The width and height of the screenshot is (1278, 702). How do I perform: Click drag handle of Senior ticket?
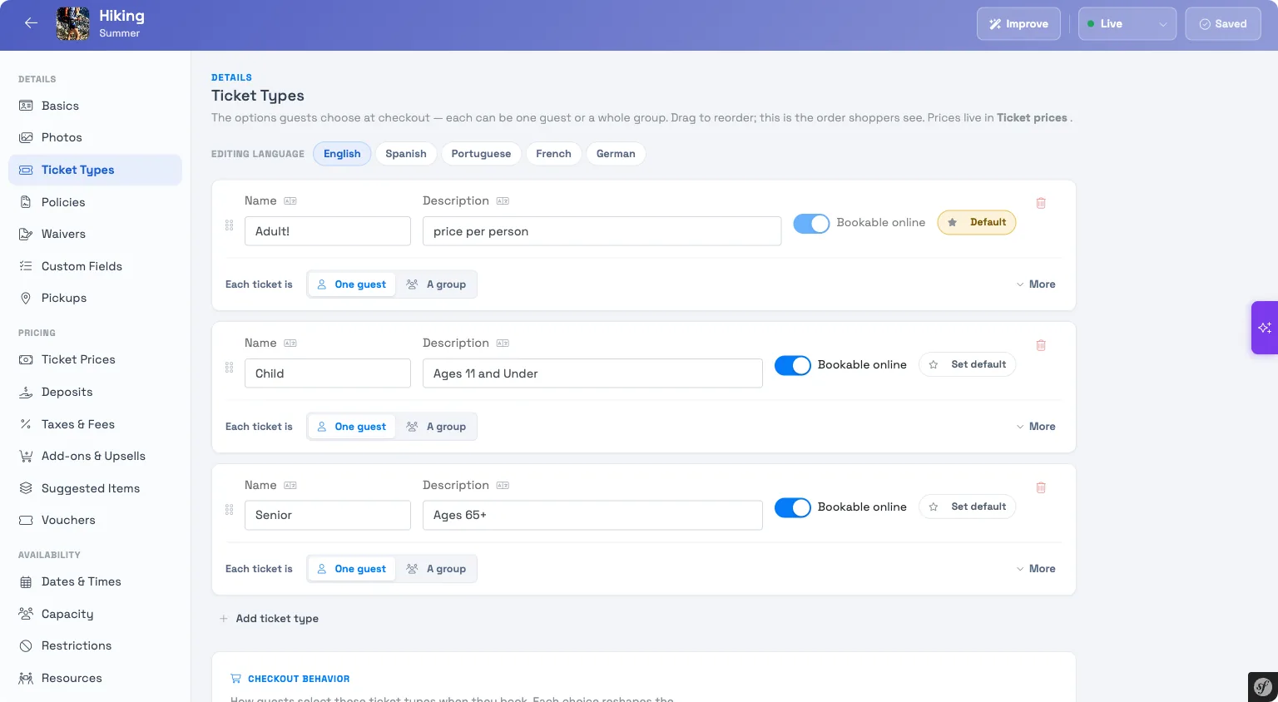tap(229, 510)
